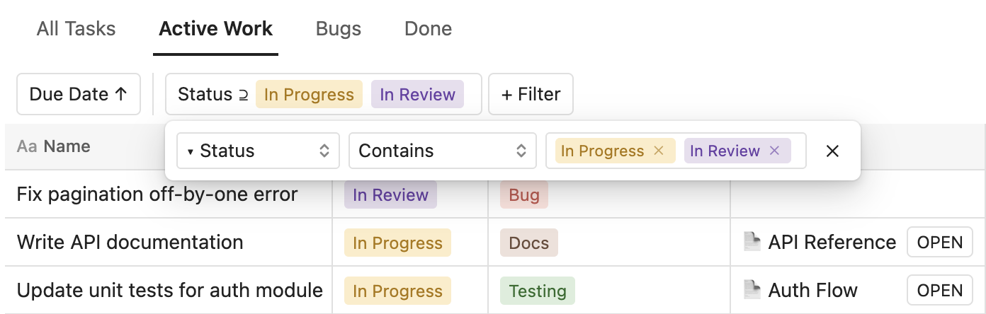The height and width of the screenshot is (314, 986).
Task: Click the API Reference page icon
Action: tap(752, 242)
